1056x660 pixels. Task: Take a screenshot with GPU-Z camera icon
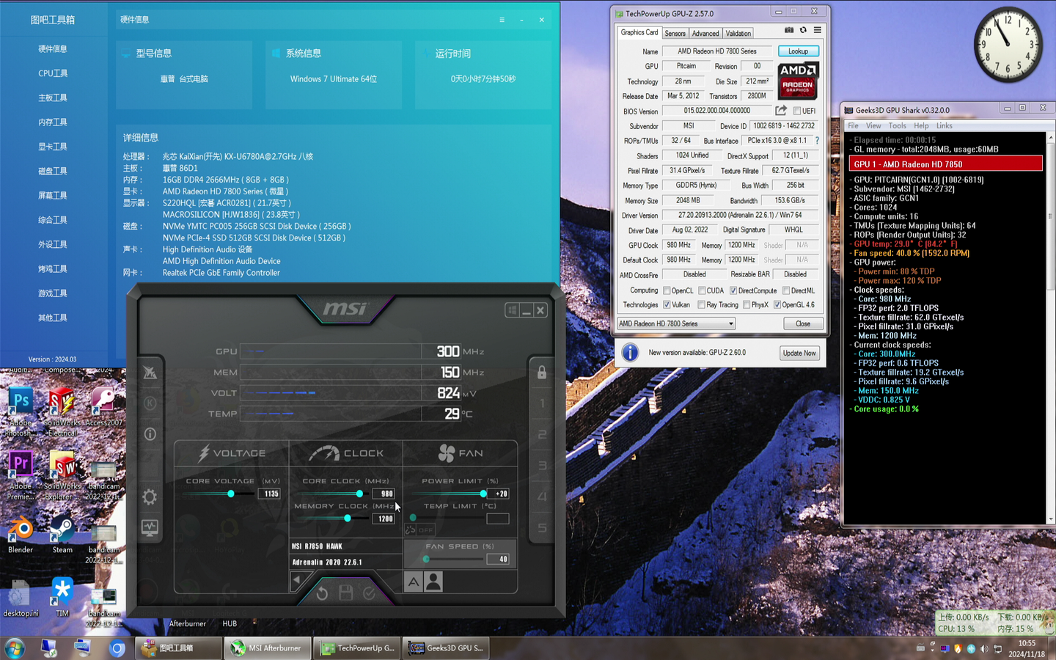coord(789,30)
